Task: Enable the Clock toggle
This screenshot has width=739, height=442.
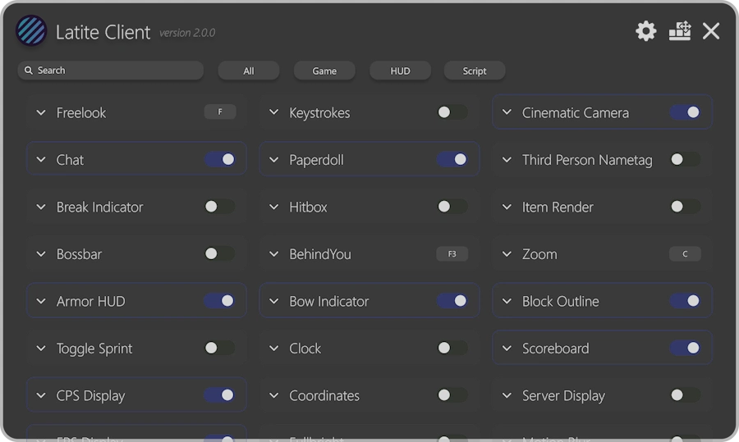Action: tap(452, 348)
